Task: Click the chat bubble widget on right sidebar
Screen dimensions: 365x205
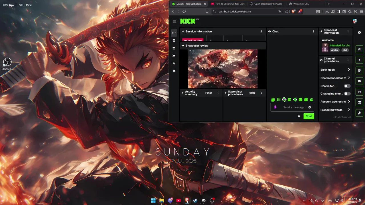Action: pyautogui.click(x=359, y=81)
